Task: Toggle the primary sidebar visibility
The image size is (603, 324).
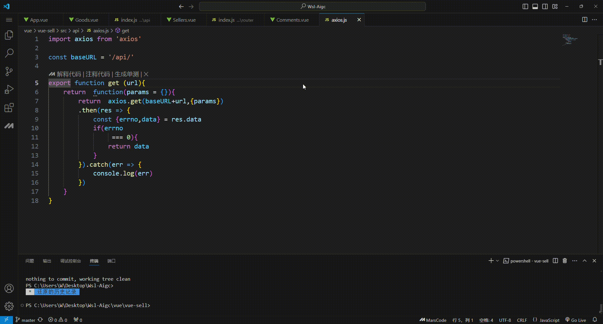Action: (x=525, y=6)
